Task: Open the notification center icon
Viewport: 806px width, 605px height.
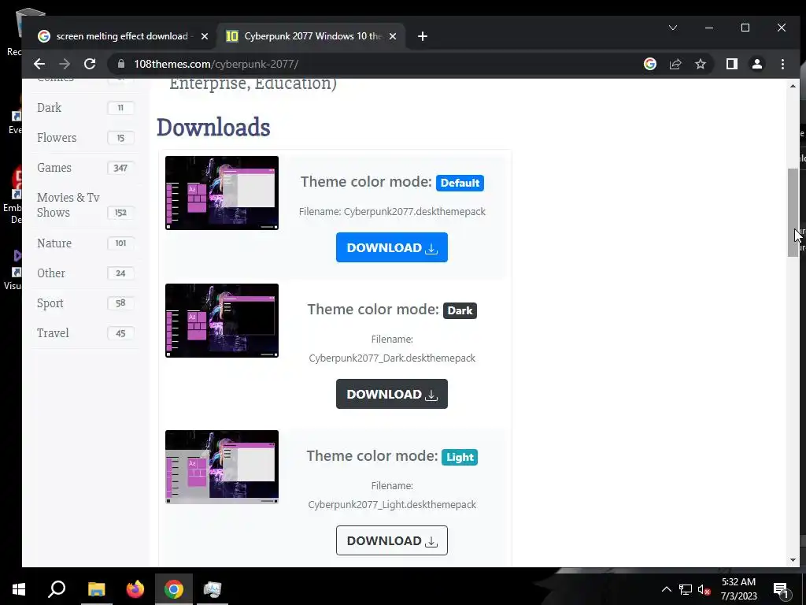Action: click(x=781, y=590)
